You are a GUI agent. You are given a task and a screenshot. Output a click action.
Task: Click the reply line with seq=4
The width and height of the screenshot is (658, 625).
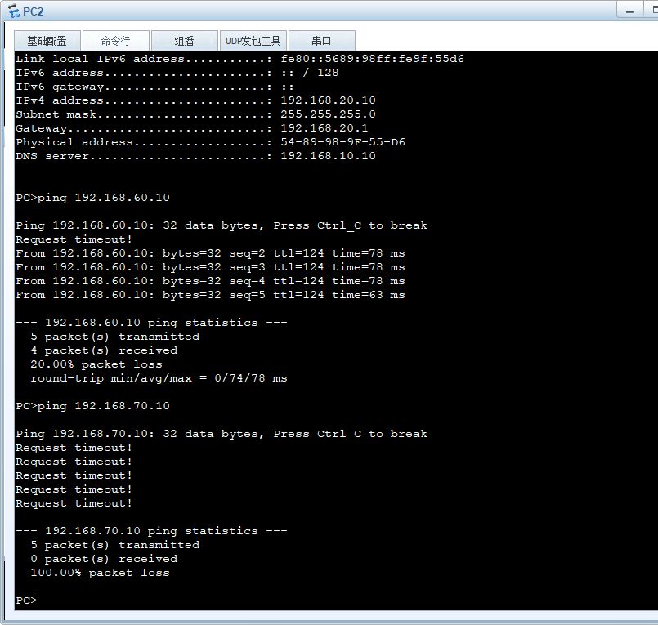pyautogui.click(x=210, y=281)
